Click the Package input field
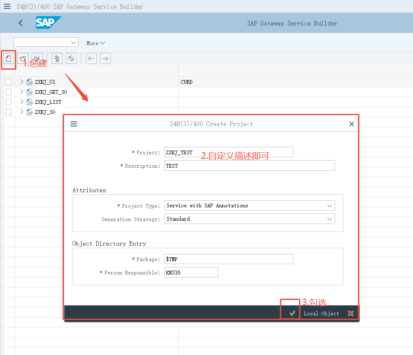 click(229, 259)
